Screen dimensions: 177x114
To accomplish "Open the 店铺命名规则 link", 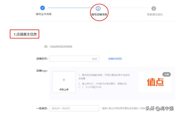I will click(115, 59).
